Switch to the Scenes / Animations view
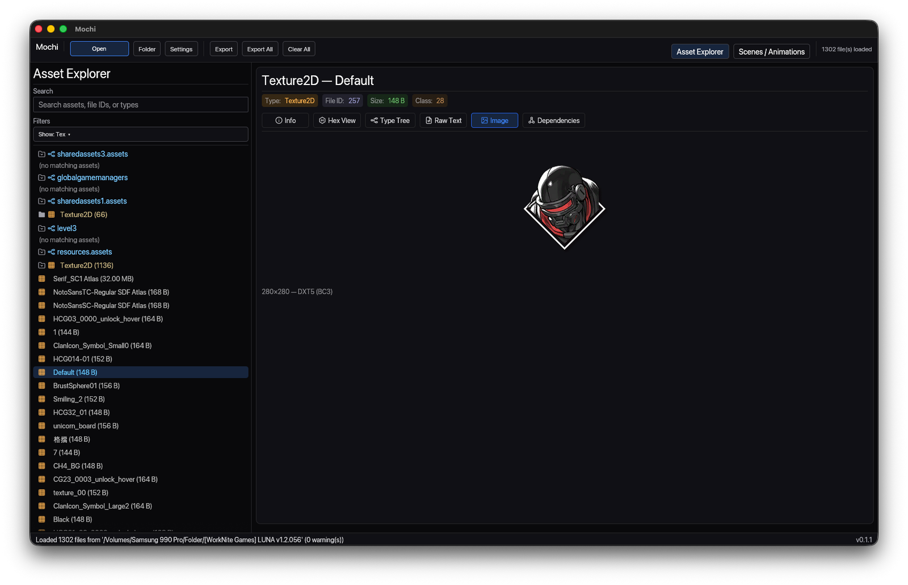 coord(771,52)
